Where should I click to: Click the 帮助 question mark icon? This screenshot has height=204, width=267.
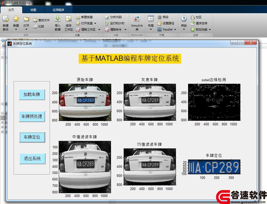pos(184,18)
